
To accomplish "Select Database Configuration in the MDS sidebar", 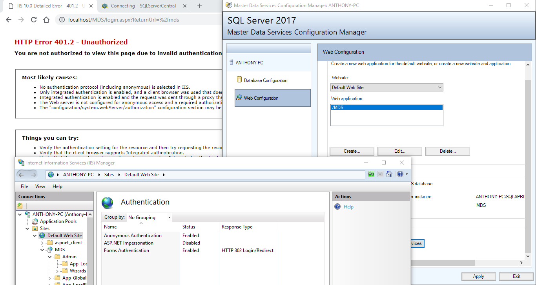I will pyautogui.click(x=265, y=80).
